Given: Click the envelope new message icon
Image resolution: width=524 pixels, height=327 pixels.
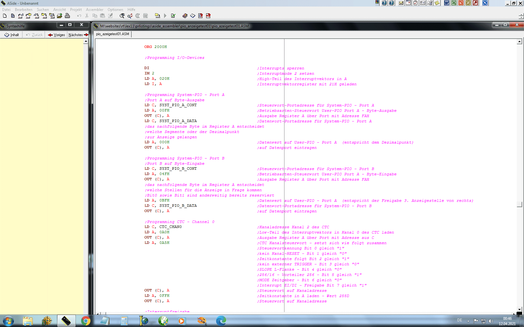Looking at the screenshot, I should click(x=401, y=3).
